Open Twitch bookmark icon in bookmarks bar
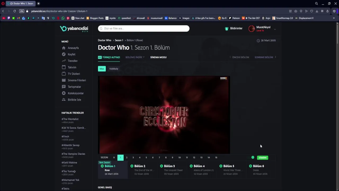The width and height of the screenshot is (339, 191). pyautogui.click(x=9, y=18)
